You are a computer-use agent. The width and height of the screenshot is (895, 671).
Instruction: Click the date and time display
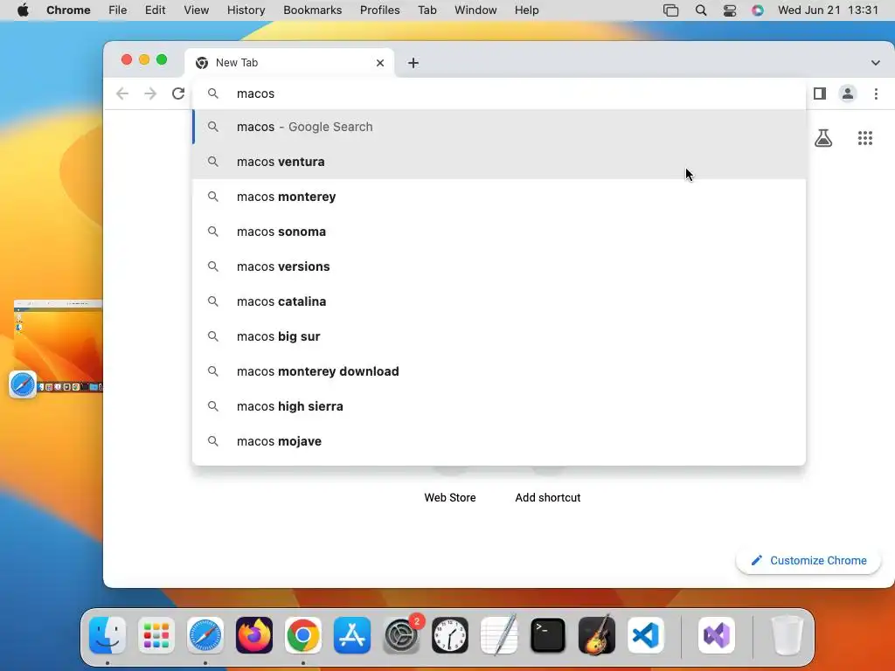point(828,10)
